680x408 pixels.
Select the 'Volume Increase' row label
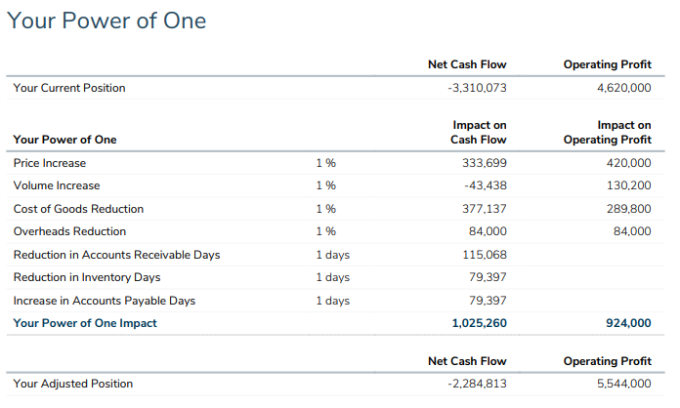coord(57,185)
